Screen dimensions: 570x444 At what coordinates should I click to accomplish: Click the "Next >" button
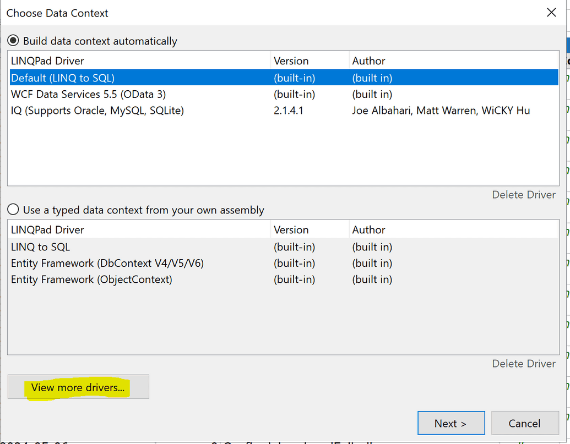[451, 423]
